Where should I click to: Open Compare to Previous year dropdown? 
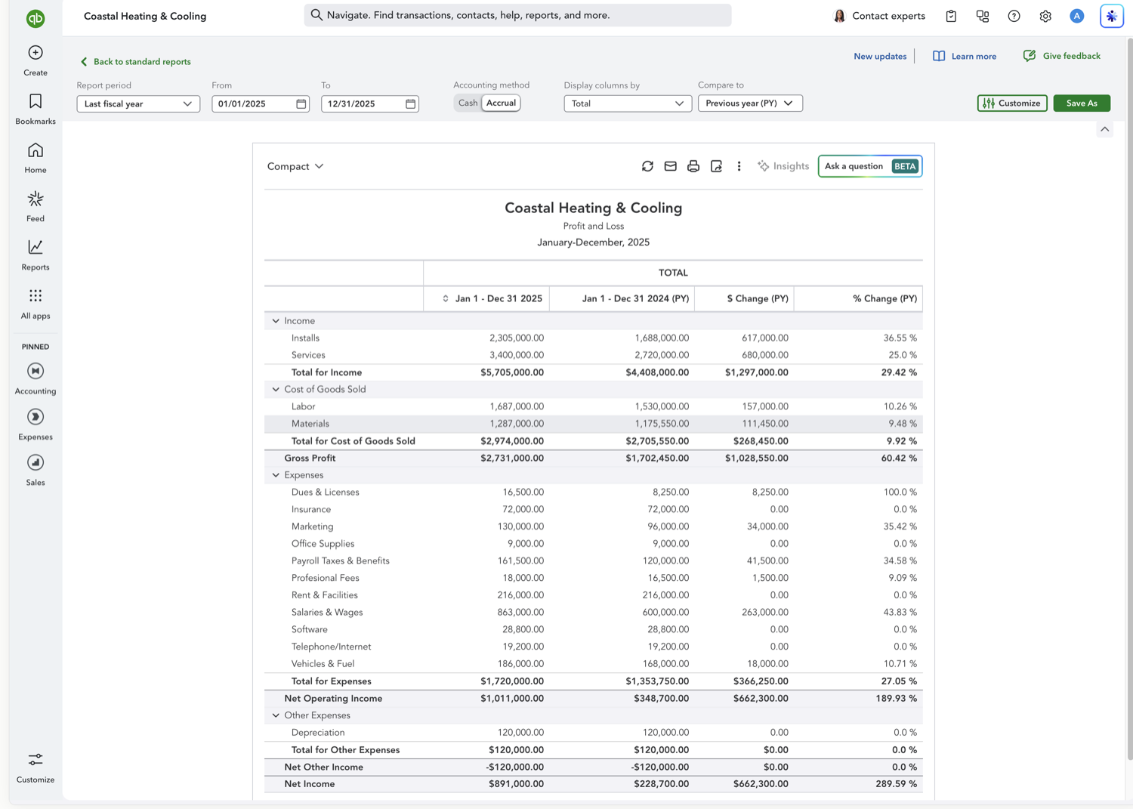(750, 103)
